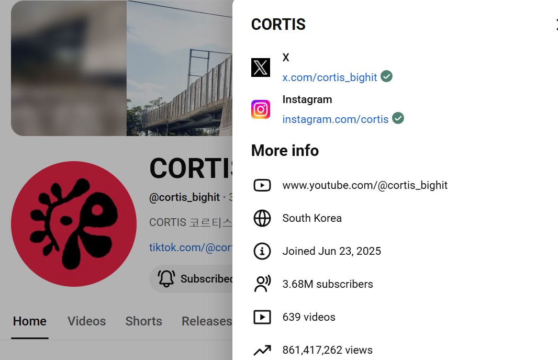Click the www.youtube.com/@cortis_bighit text
558x360 pixels.
pyautogui.click(x=365, y=185)
